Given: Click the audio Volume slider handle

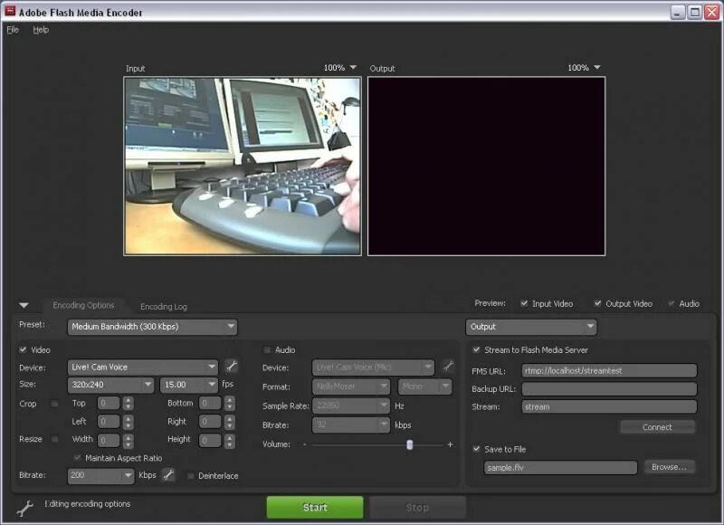Looking at the screenshot, I should click(x=410, y=444).
